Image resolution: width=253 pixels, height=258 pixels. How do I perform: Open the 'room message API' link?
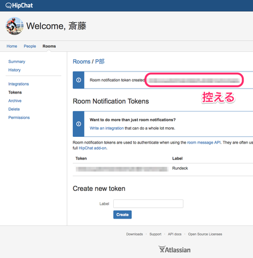[x=204, y=143]
